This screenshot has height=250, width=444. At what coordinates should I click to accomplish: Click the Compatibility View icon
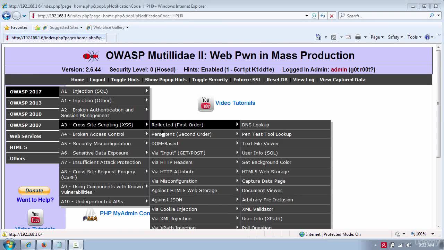(x=314, y=16)
